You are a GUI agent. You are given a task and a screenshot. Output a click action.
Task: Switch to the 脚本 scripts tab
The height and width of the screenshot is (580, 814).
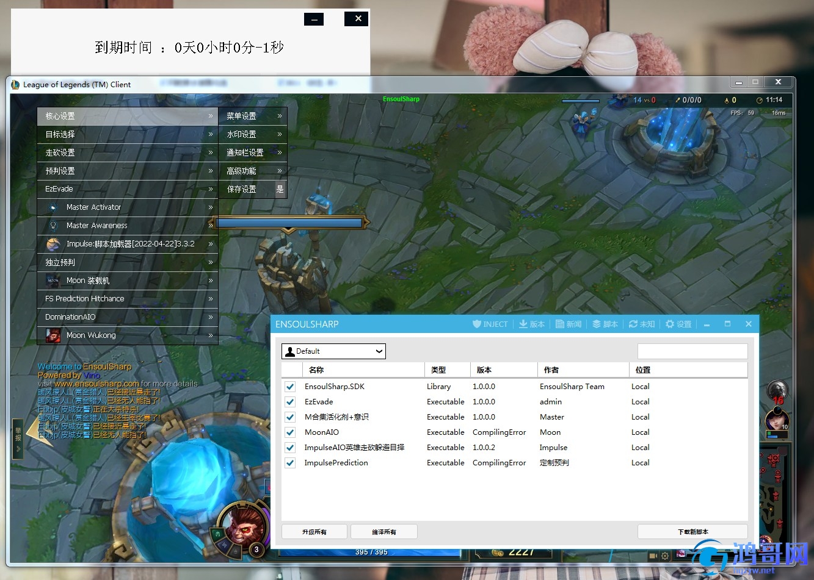605,324
